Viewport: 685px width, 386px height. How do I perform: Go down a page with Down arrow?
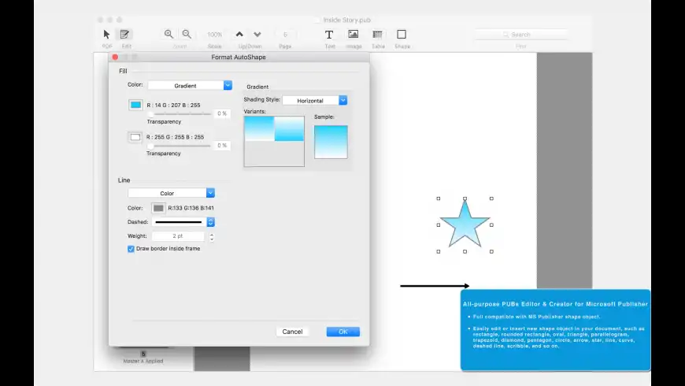pos(257,34)
